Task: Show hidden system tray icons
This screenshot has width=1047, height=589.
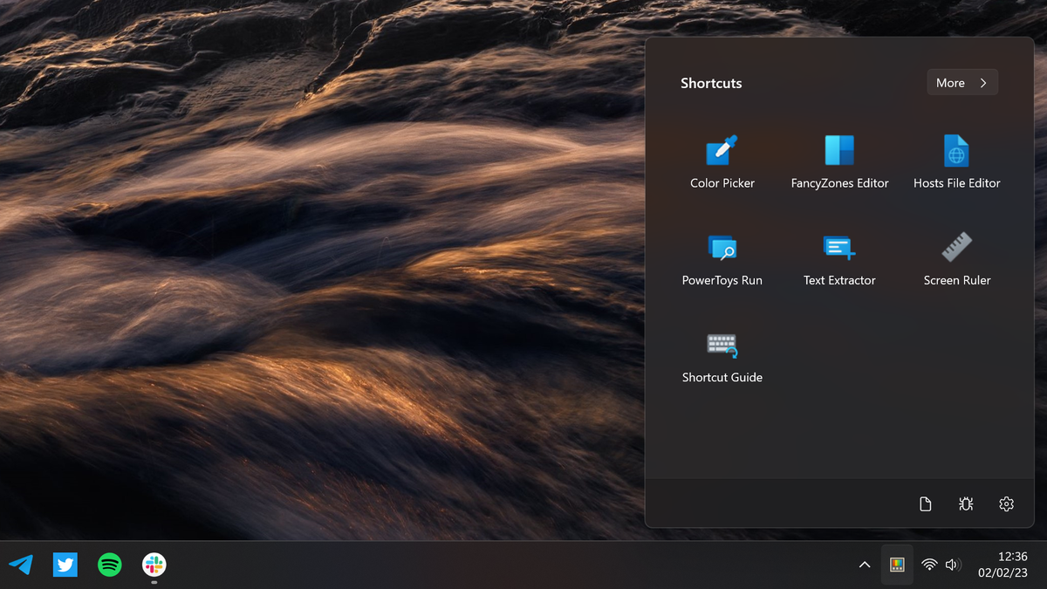Action: pyautogui.click(x=865, y=565)
